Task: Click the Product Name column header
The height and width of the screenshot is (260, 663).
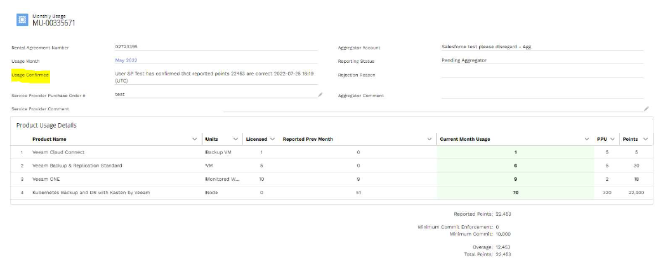Action: [x=49, y=139]
